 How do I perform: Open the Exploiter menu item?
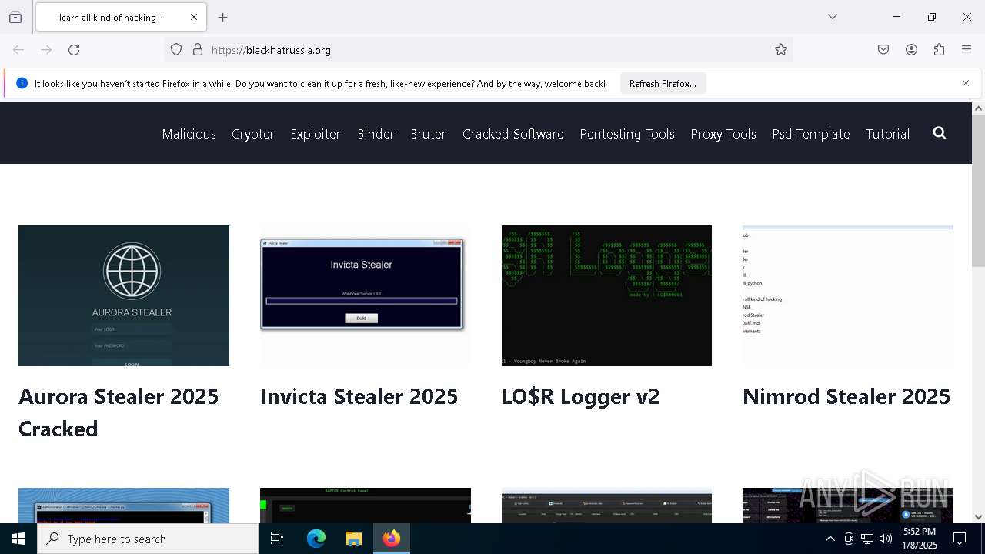(x=316, y=134)
